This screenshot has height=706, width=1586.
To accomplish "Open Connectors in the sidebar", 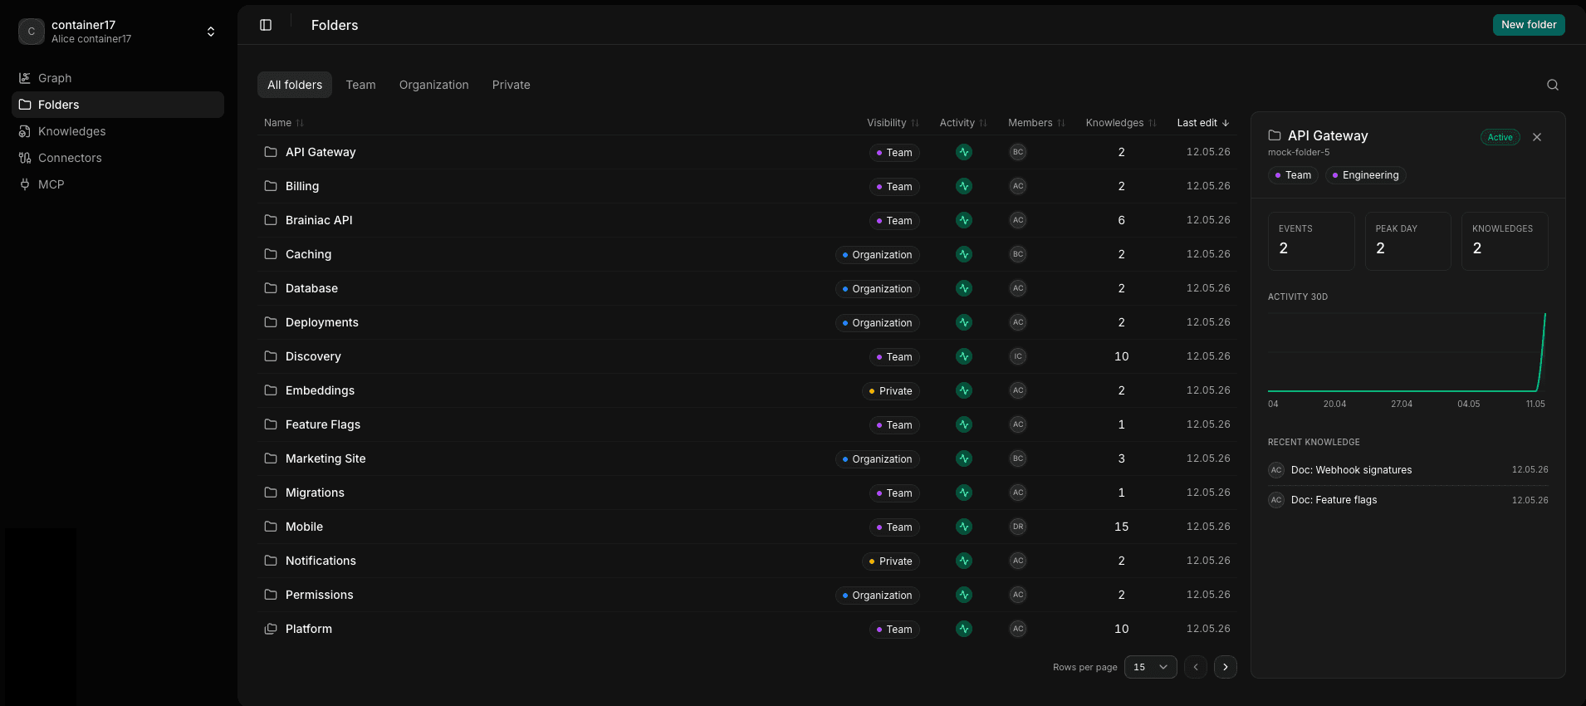I will point(118,158).
